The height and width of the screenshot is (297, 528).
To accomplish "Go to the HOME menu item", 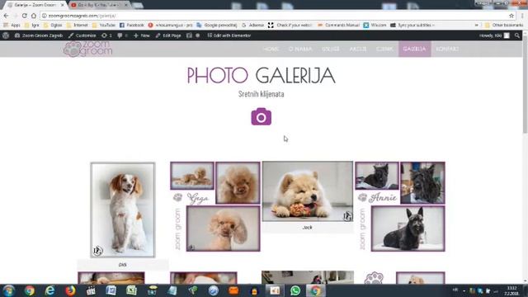I will (x=271, y=49).
